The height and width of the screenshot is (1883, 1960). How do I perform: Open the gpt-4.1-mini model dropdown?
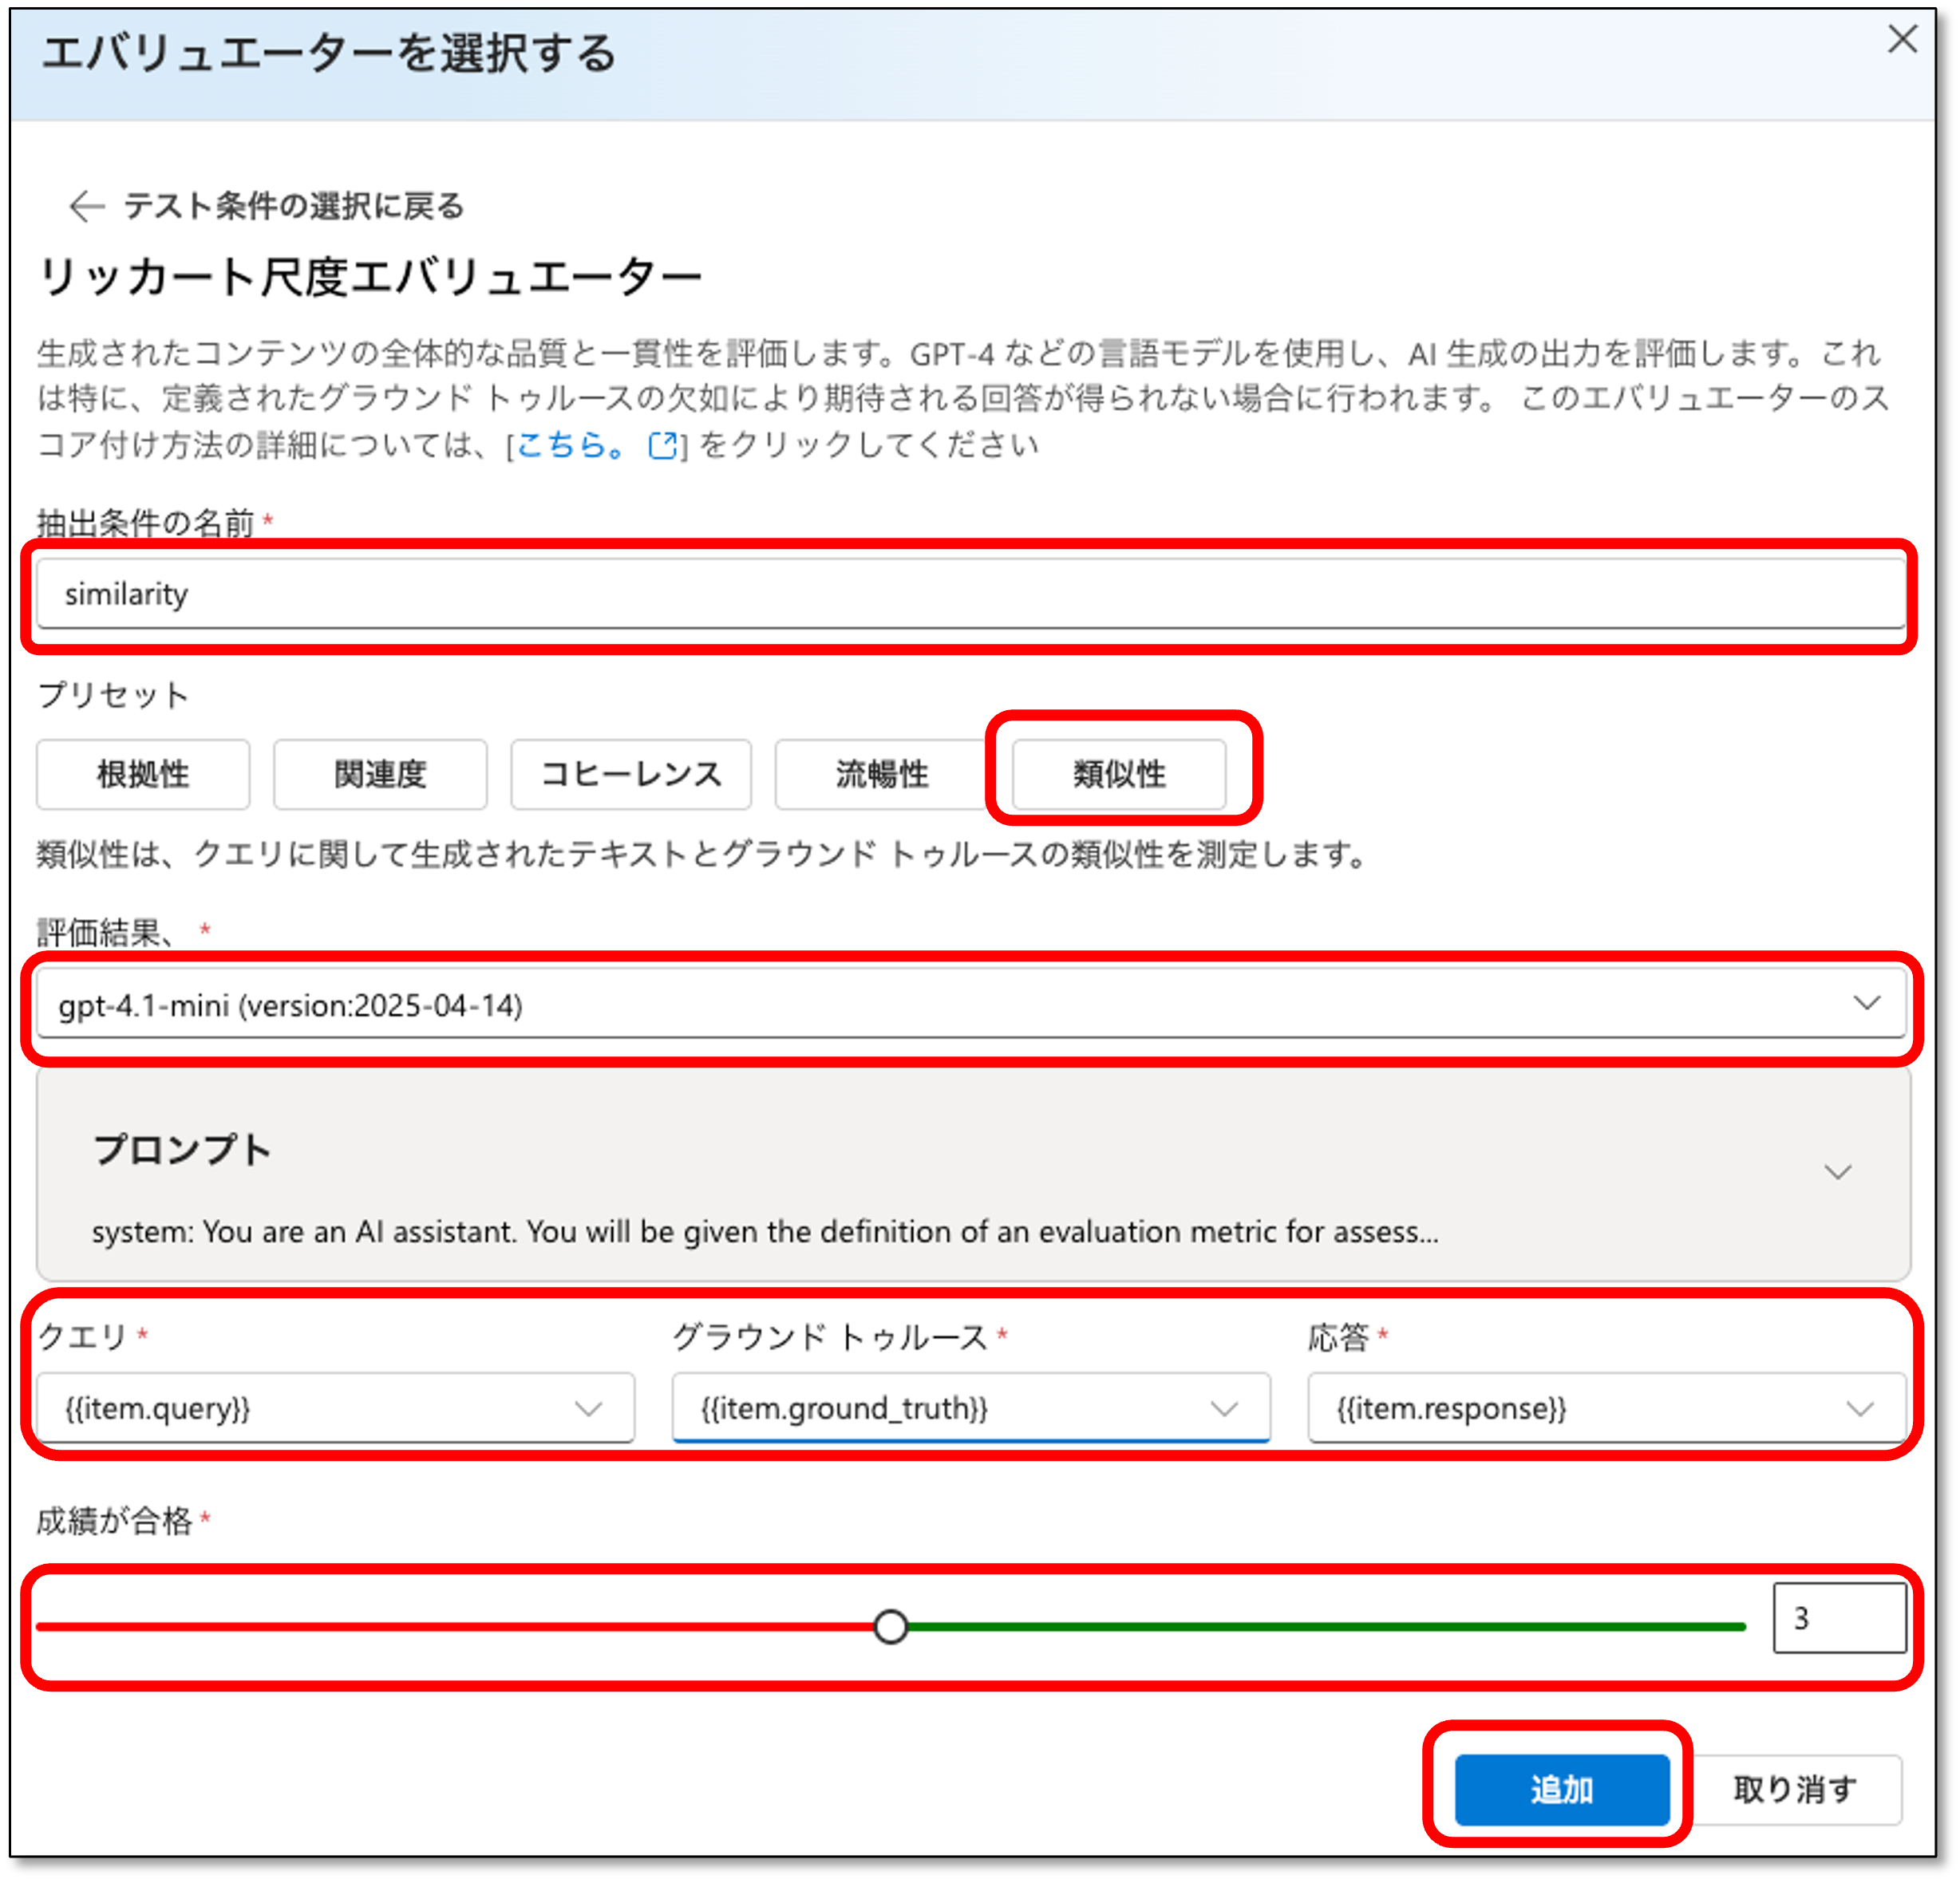click(x=970, y=1004)
